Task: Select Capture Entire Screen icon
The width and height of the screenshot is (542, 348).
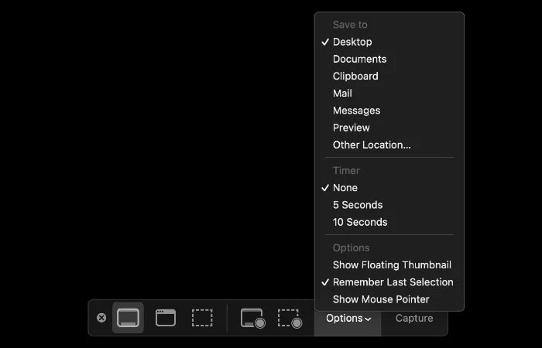Action: 128,318
